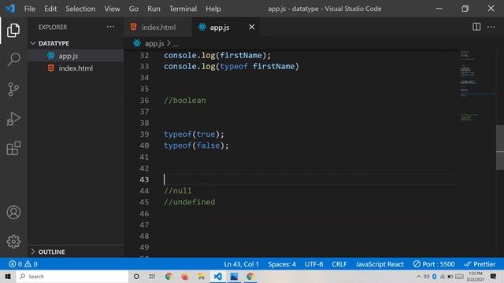Open the Go menu
Screen dimensions: 504x283
pyautogui.click(x=134, y=9)
